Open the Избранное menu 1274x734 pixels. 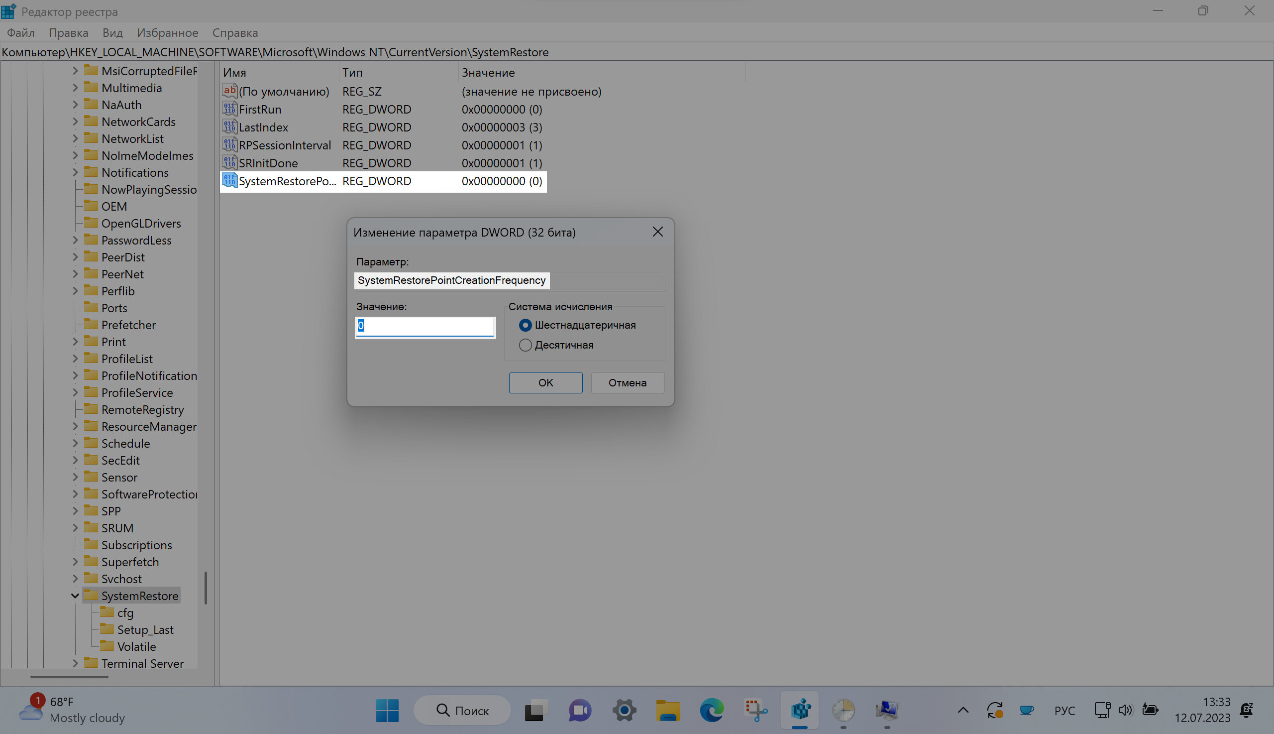click(x=167, y=33)
